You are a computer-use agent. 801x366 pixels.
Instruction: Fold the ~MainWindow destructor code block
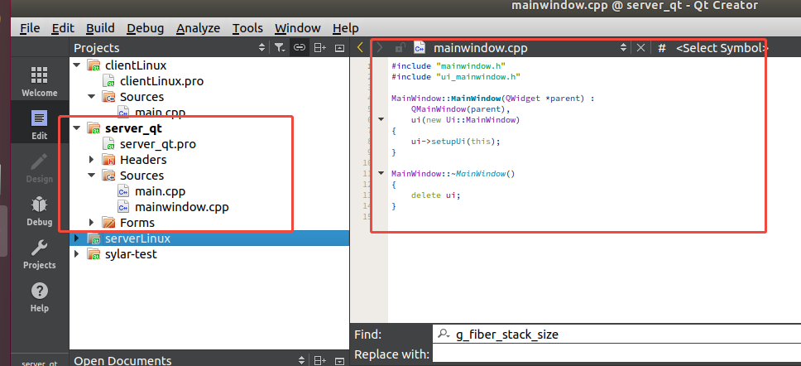pyautogui.click(x=380, y=173)
